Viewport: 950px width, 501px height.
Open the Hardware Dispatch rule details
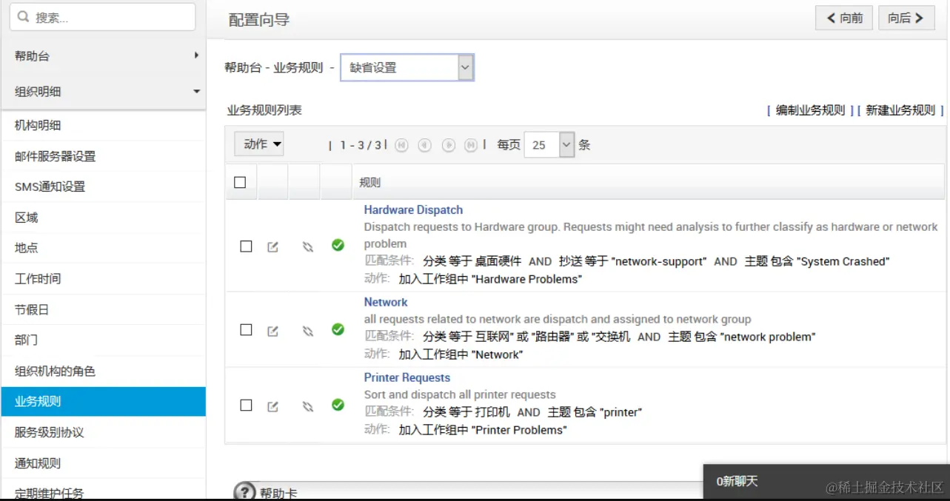[412, 209]
